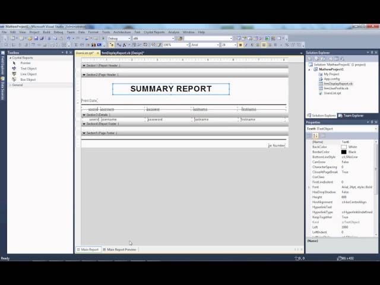
Task: Open the zoom 100% dropdown
Action: tap(187, 45)
